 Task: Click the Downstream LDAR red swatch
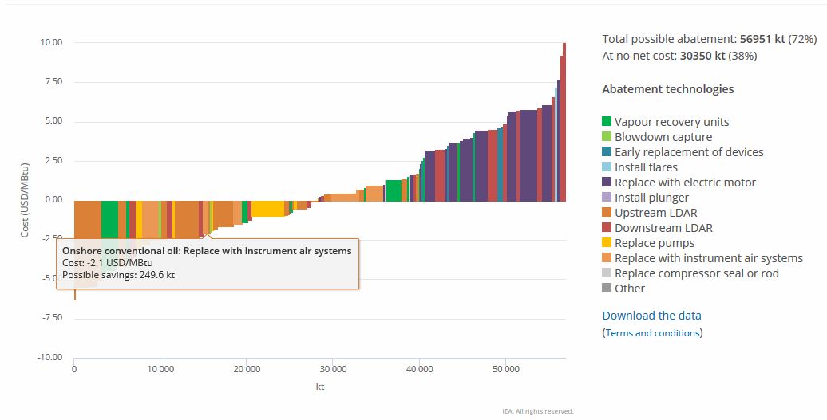[607, 228]
